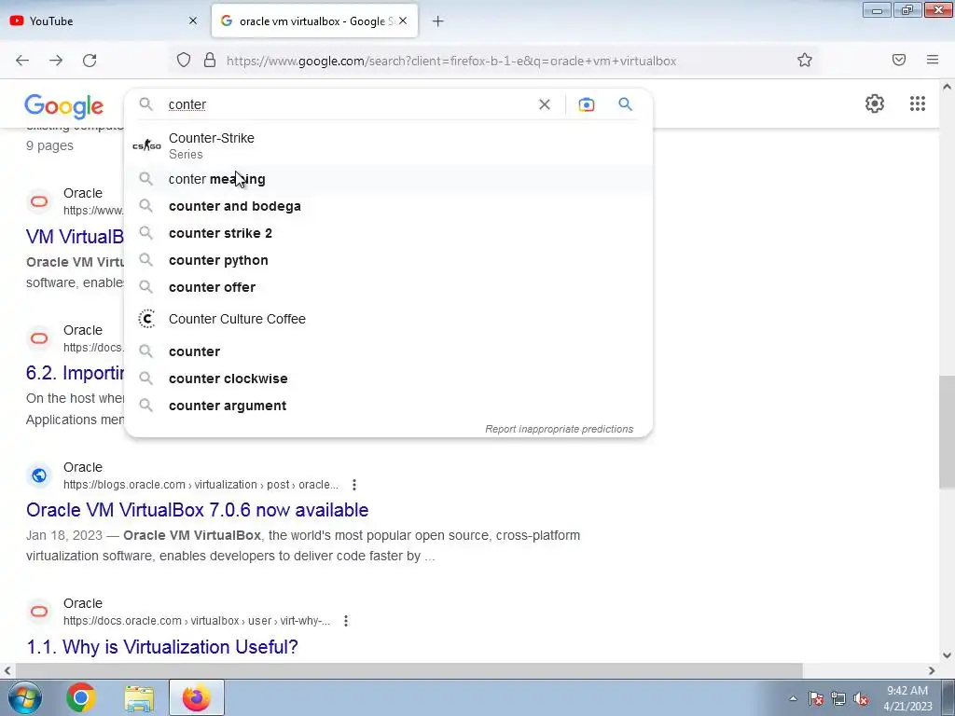The image size is (955, 716).
Task: Click the scroll-up arrow of vertical scrollbar
Action: pos(947,87)
